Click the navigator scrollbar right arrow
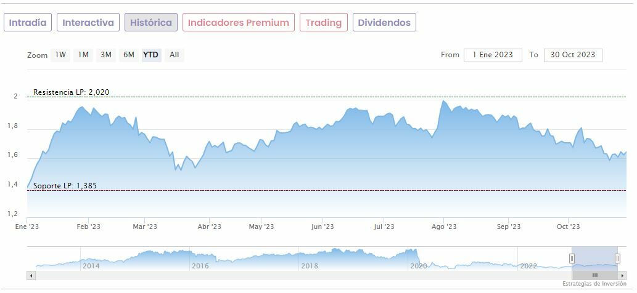 coord(622,275)
